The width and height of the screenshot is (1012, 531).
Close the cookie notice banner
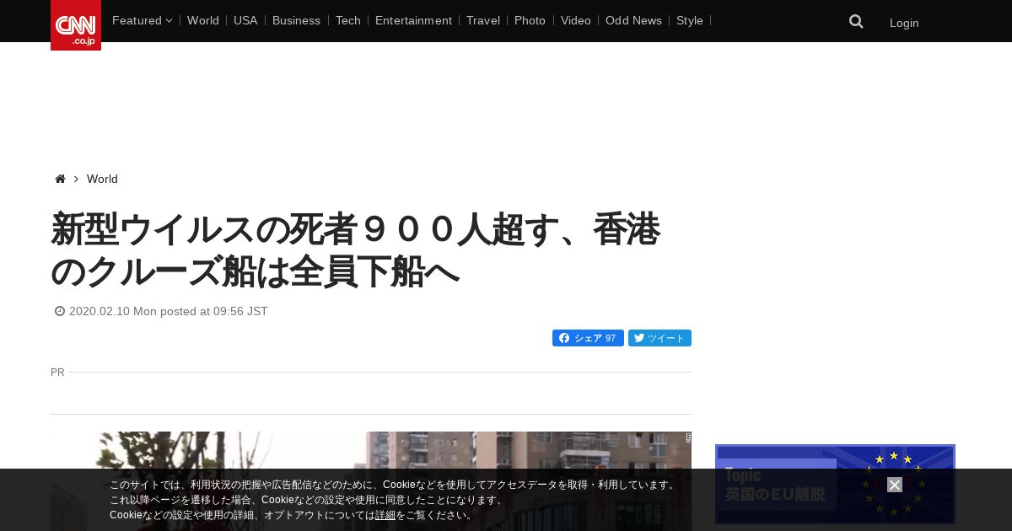pyautogui.click(x=895, y=485)
